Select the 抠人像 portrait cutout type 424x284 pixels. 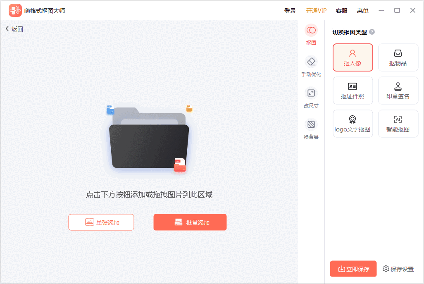pyautogui.click(x=353, y=57)
